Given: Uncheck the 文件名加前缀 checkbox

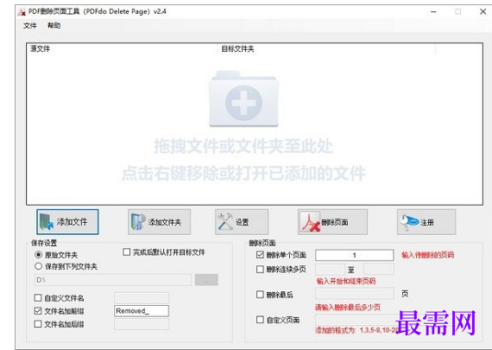Looking at the screenshot, I should 38,311.
